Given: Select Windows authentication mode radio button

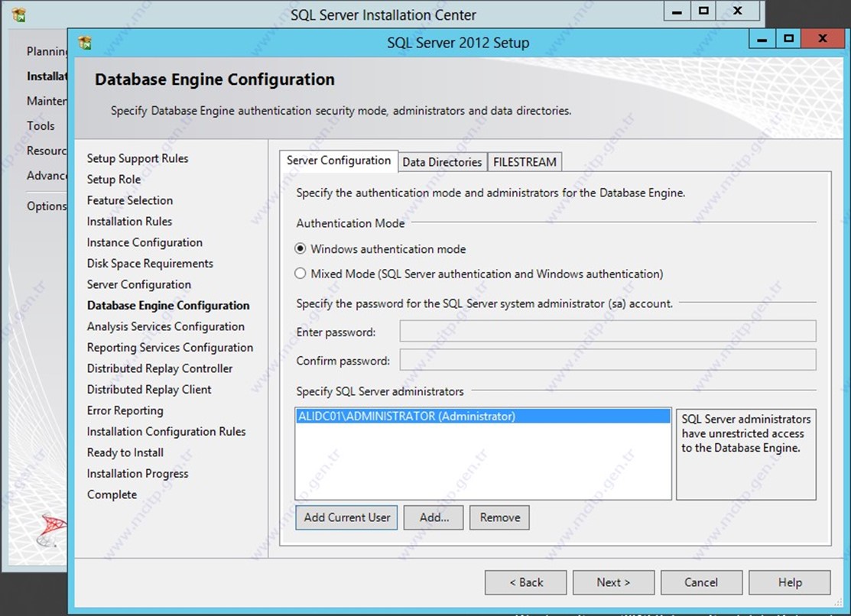Looking at the screenshot, I should point(300,248).
